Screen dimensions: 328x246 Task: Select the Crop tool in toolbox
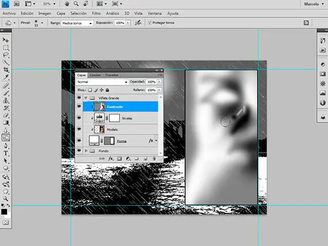point(6,70)
